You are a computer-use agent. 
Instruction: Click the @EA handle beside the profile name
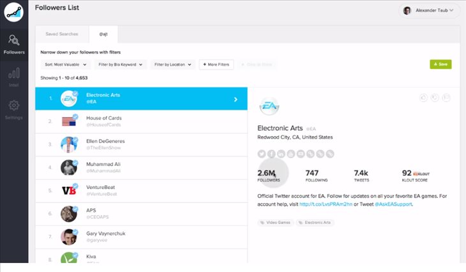[x=311, y=129]
